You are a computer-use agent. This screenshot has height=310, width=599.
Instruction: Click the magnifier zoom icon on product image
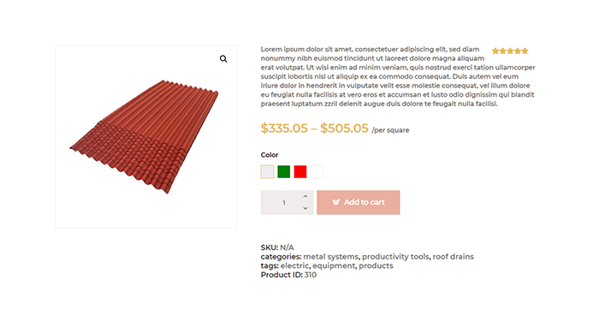[x=223, y=59]
